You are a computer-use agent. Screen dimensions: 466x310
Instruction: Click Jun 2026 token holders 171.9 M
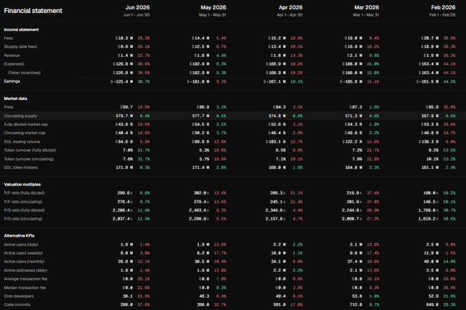124,168
